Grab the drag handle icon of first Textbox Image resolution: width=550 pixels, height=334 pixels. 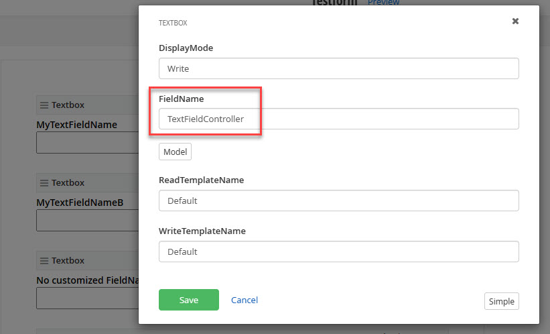point(44,105)
